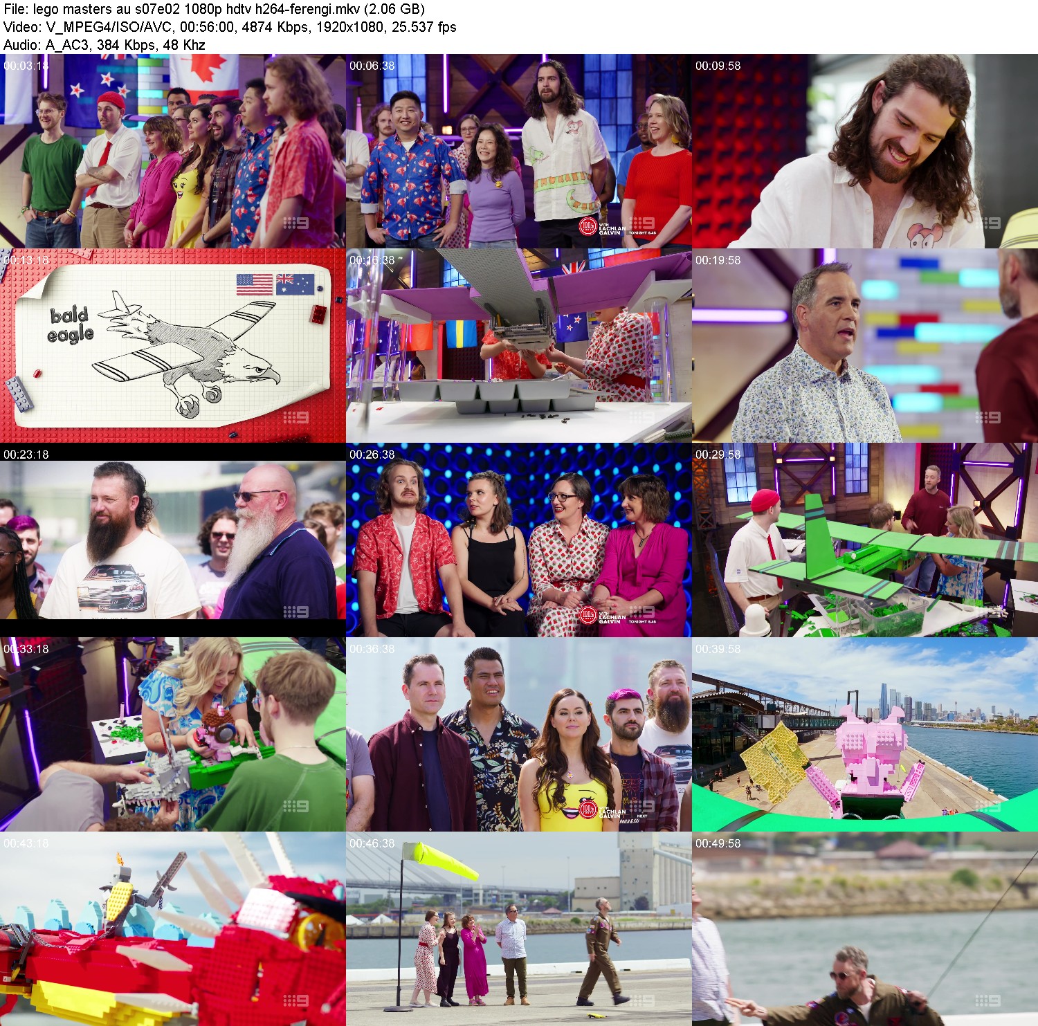The height and width of the screenshot is (1026, 1038).
Task: Open the thumbnail at 00:26:38
Action: [519, 540]
